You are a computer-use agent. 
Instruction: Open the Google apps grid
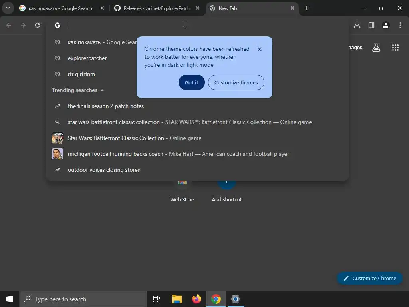click(x=395, y=48)
